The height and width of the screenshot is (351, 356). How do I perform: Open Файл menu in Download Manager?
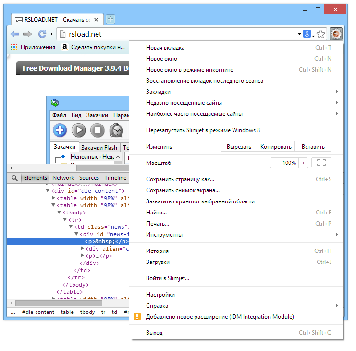(x=59, y=115)
